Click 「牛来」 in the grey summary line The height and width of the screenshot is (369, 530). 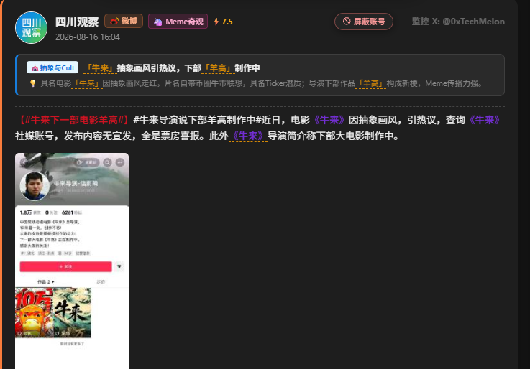point(87,83)
